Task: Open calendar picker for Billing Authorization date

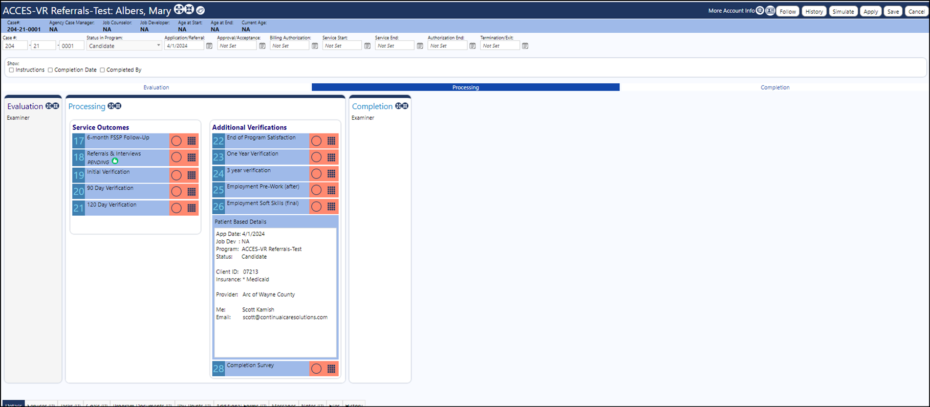Action: pos(315,46)
